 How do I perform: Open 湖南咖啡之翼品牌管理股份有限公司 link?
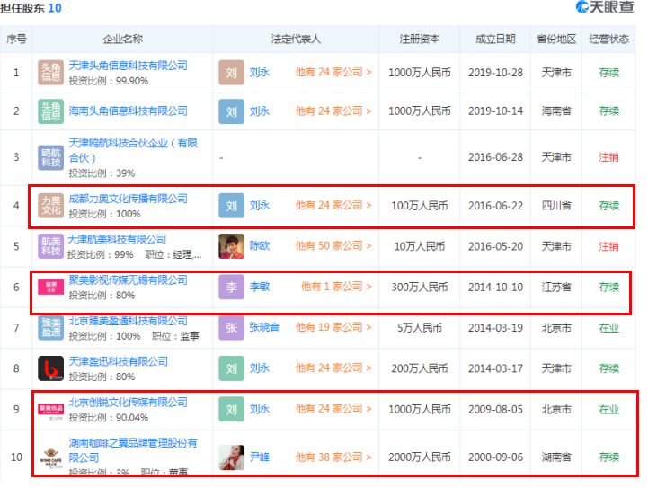click(x=133, y=450)
